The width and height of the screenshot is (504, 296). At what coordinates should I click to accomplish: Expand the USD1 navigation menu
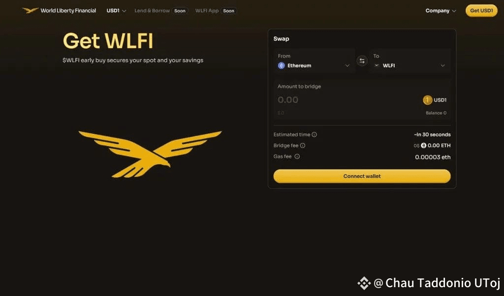116,11
